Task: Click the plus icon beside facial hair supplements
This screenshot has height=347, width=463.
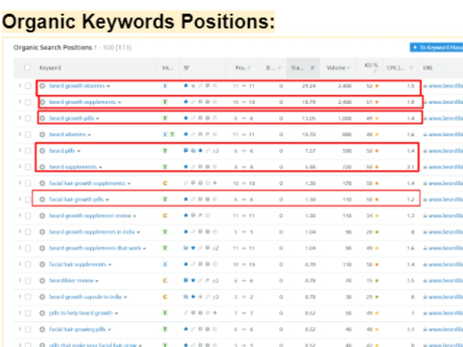Action: pos(42,264)
